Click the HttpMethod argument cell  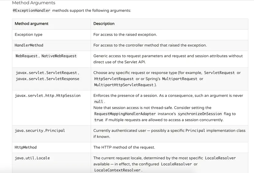tap(26, 147)
